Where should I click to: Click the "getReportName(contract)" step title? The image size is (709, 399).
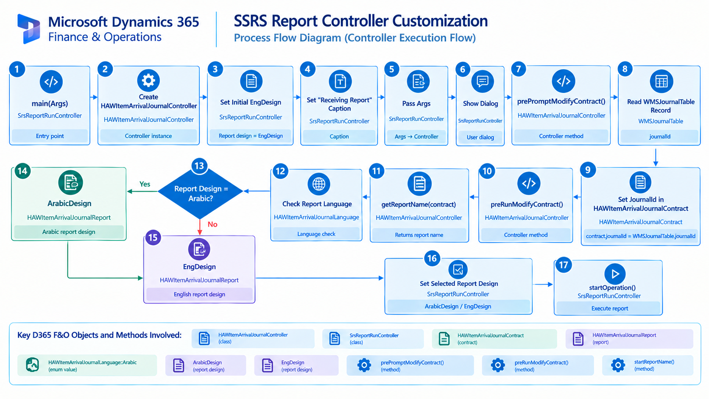[x=419, y=204]
